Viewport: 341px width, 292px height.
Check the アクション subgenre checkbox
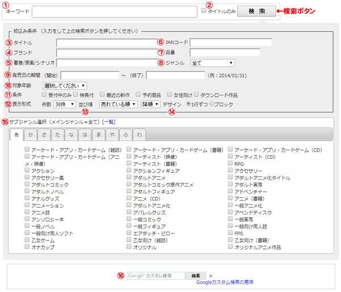(x=27, y=170)
